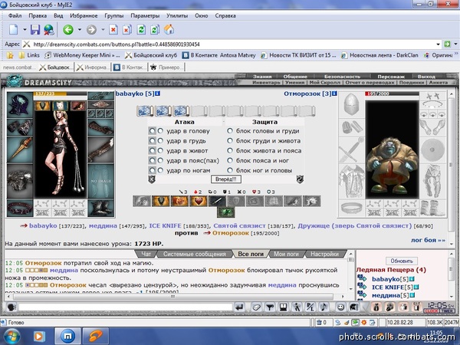
Task: Open the Forward button history dropdown arrow
Action: (x=103, y=29)
